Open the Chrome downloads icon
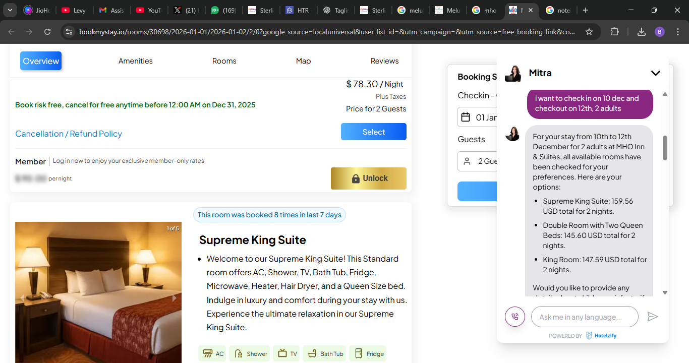The width and height of the screenshot is (689, 363). click(x=642, y=32)
